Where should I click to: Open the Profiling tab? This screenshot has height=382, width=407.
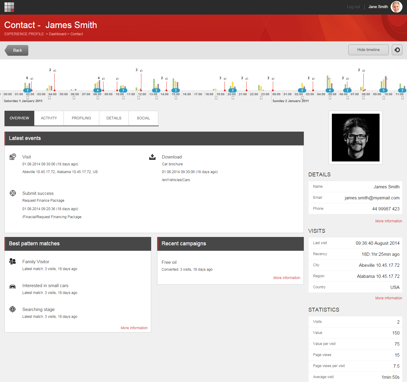tap(81, 118)
